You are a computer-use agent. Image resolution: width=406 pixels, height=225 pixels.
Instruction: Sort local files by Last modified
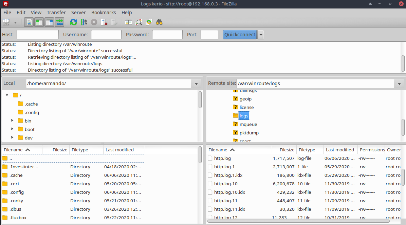pos(124,150)
